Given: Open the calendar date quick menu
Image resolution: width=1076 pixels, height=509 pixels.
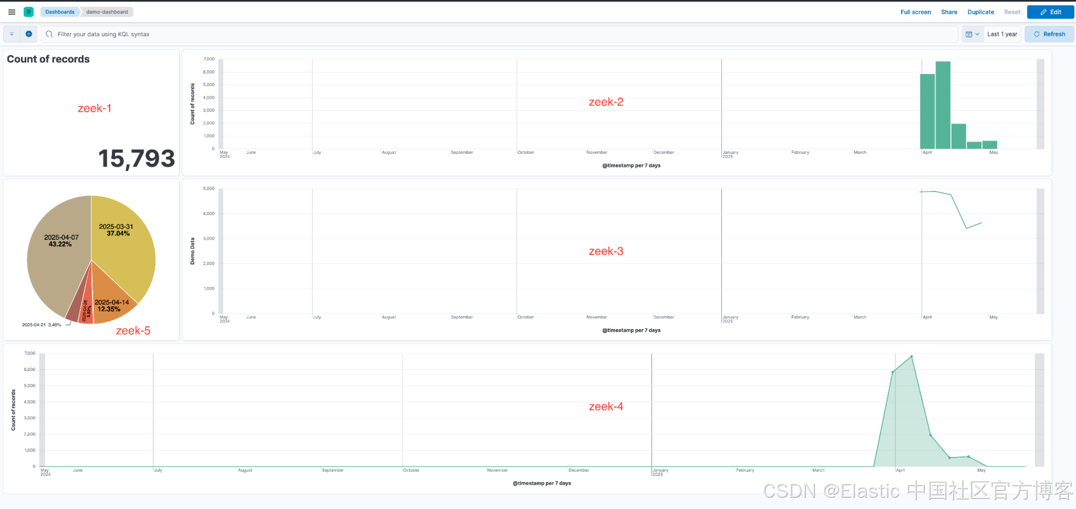Looking at the screenshot, I should click(x=972, y=34).
